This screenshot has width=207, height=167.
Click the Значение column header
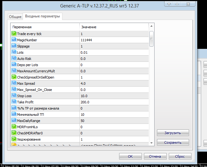(x=114, y=27)
